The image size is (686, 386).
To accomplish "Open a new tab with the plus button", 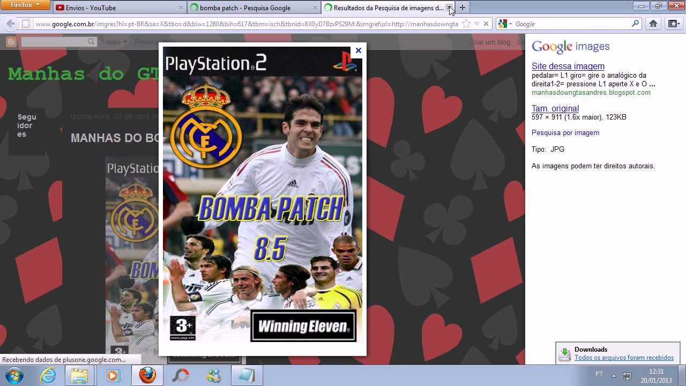I will tap(463, 8).
